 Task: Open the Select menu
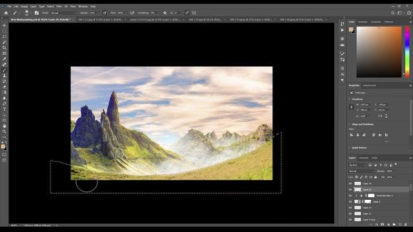tap(50, 6)
